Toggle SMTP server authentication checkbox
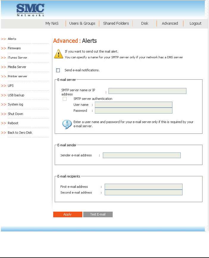The image size is (209, 258). [x=65, y=99]
